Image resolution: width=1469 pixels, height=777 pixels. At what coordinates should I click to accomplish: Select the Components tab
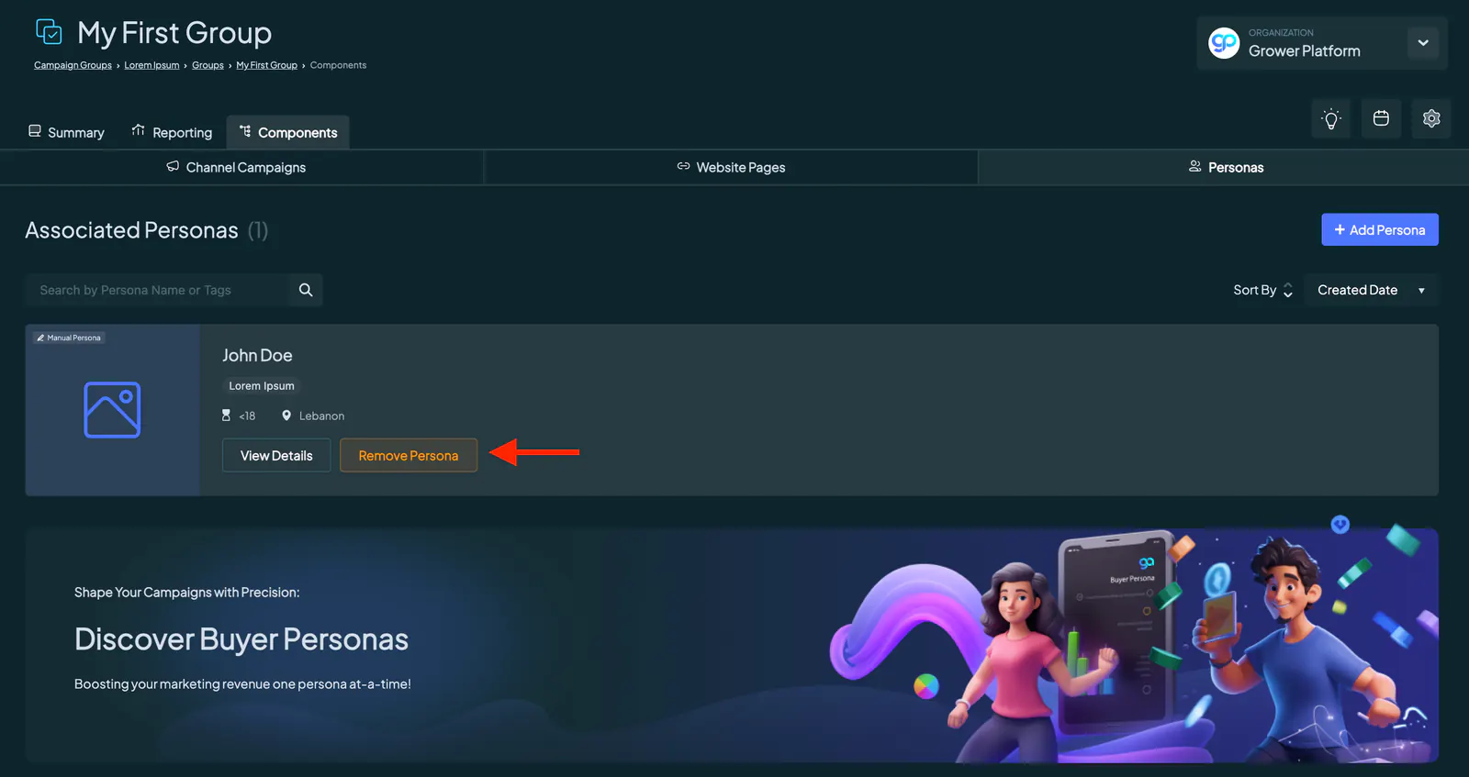tap(288, 132)
